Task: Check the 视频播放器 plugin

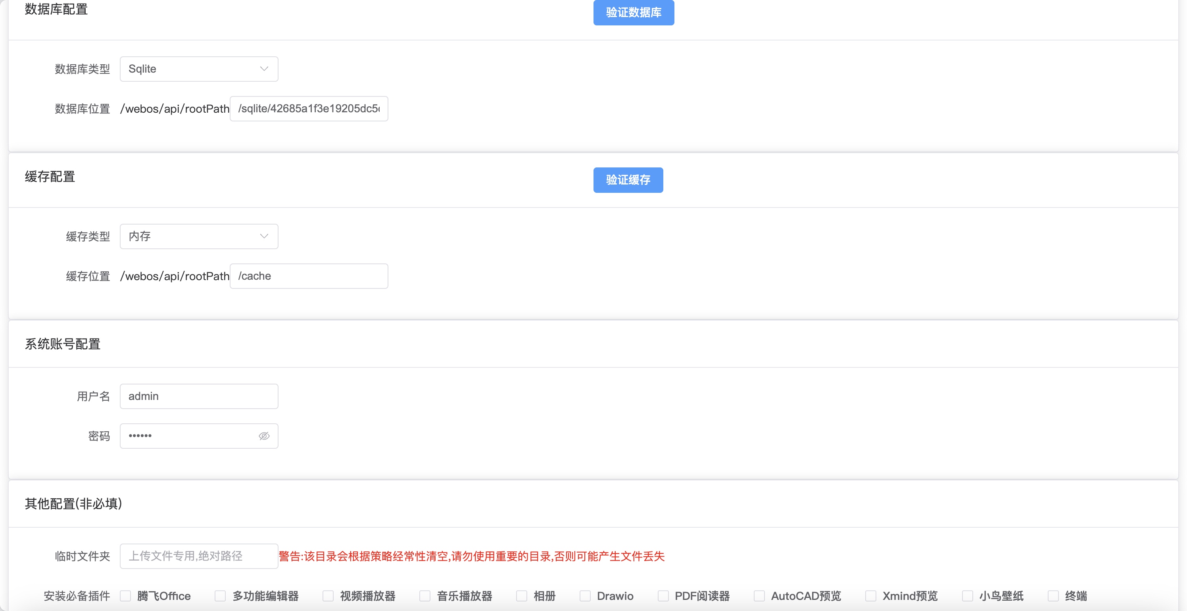Action: pyautogui.click(x=328, y=596)
